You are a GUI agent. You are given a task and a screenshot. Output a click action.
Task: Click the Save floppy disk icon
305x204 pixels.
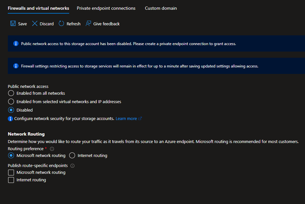(13, 23)
